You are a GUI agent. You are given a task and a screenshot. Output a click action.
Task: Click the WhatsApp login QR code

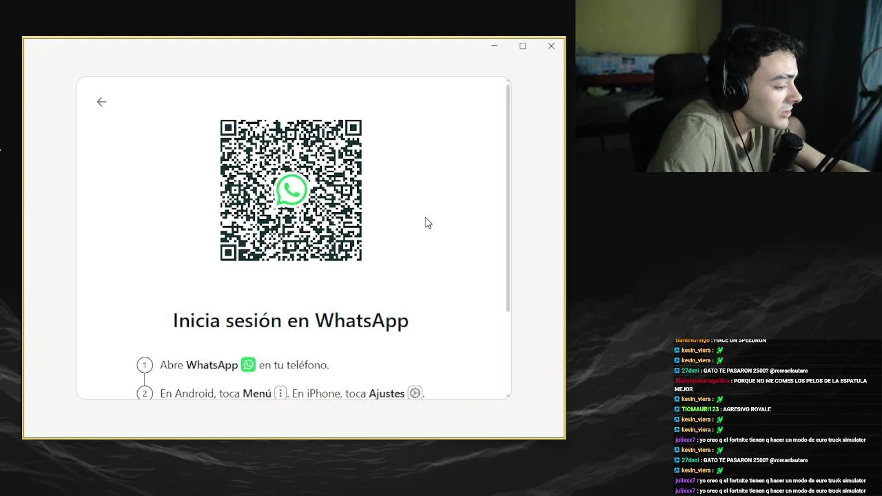pos(291,190)
